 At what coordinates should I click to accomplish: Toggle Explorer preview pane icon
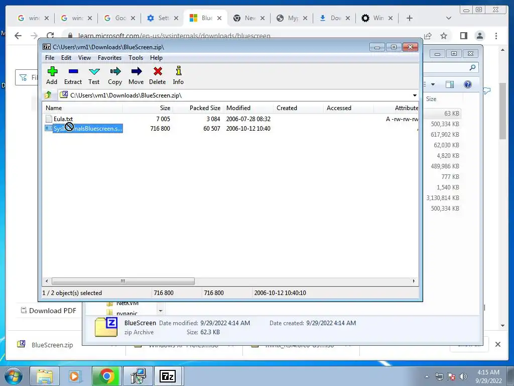(450, 84)
